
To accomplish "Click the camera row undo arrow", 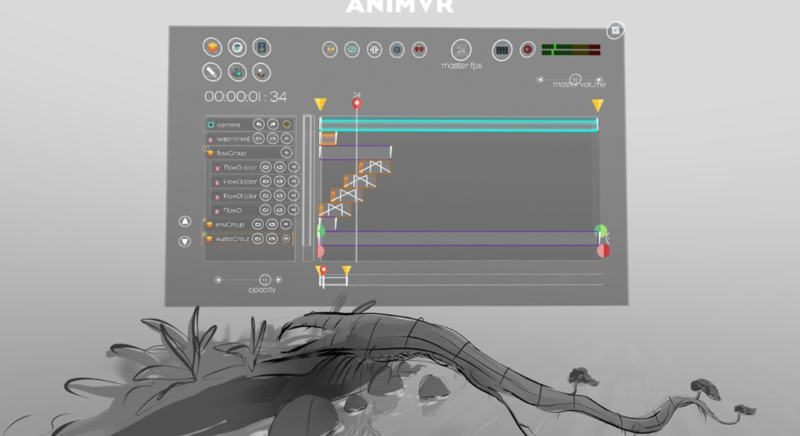I will [x=259, y=124].
